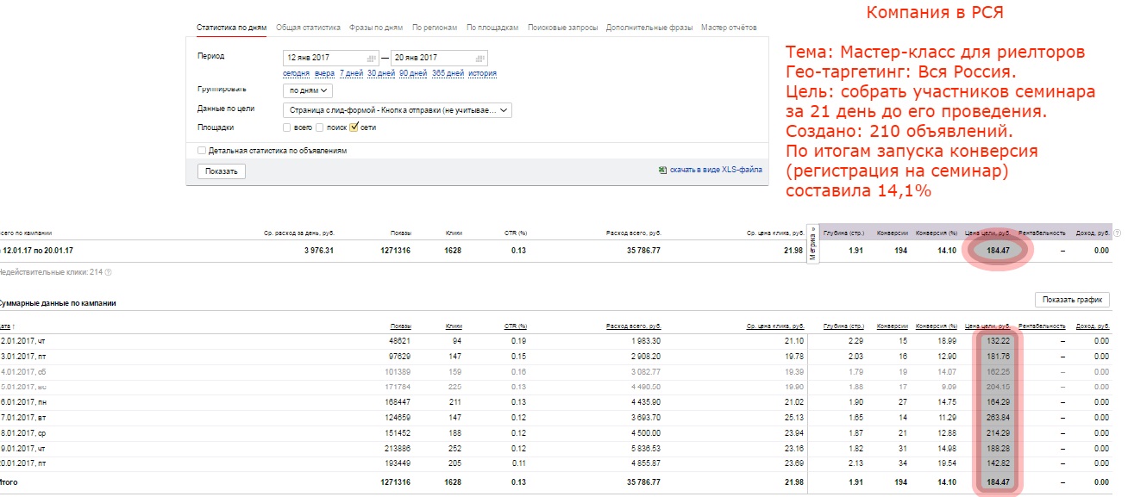The height and width of the screenshot is (497, 1128).
Task: Click the Показать button
Action: [x=222, y=171]
